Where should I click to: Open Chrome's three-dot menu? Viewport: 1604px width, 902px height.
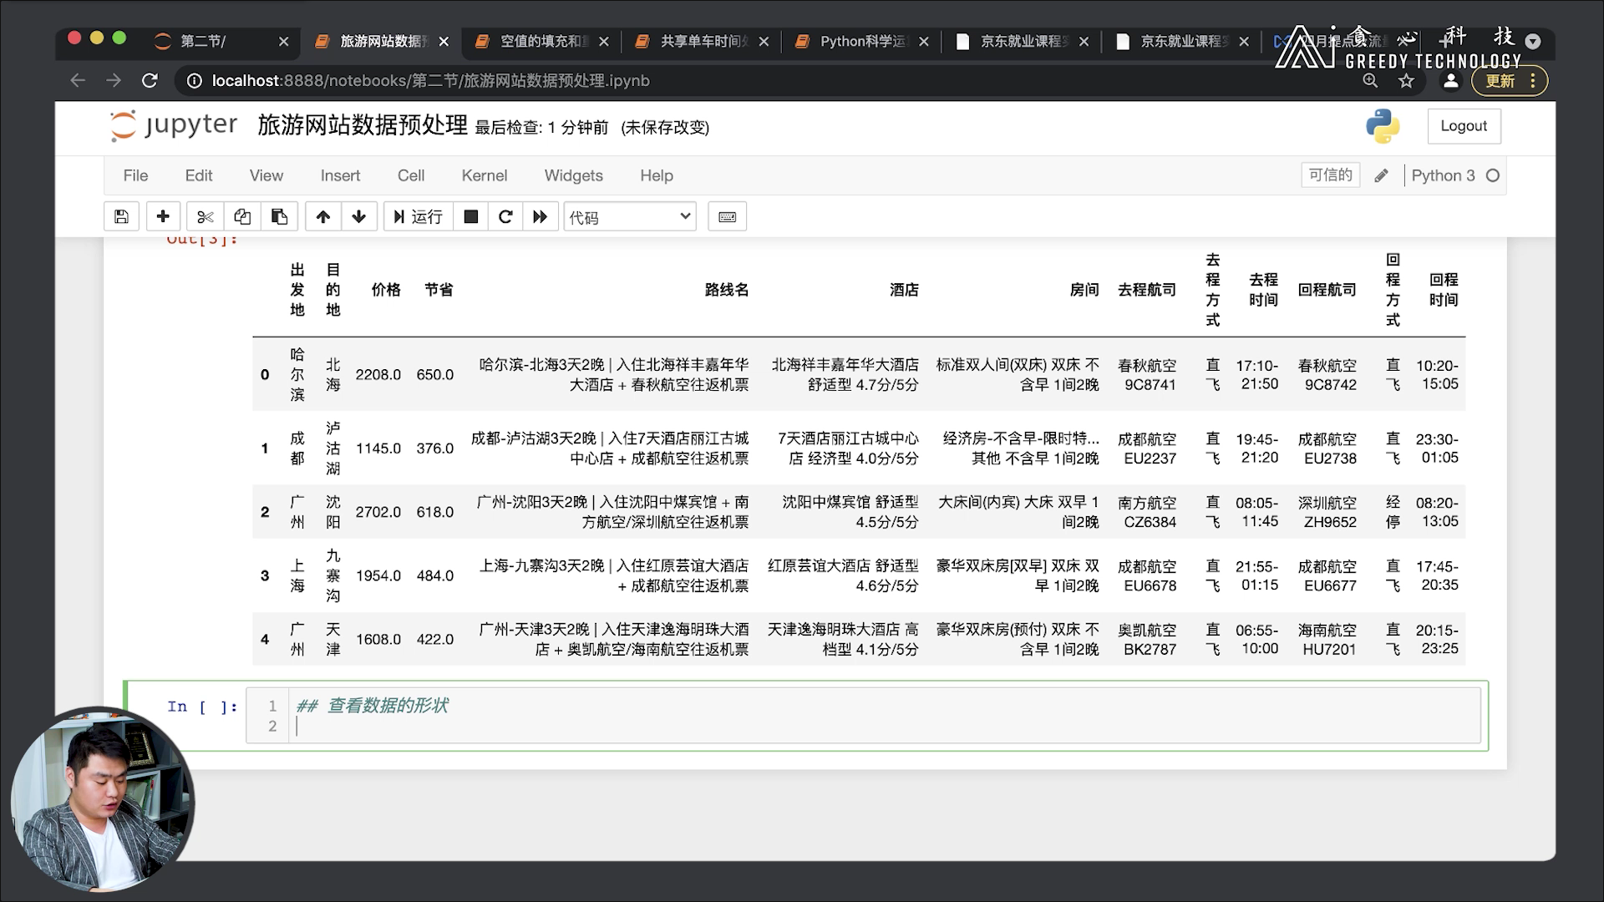click(x=1533, y=81)
